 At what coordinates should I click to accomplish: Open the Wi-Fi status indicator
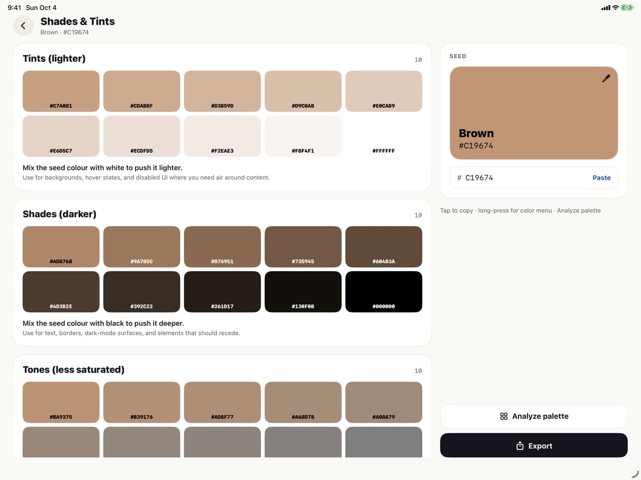tap(615, 8)
